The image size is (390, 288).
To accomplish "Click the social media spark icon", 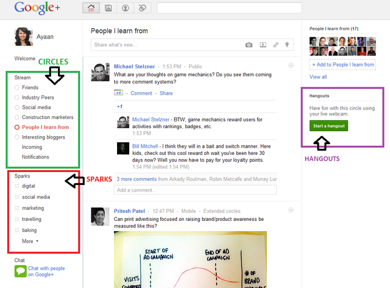I will tap(17, 197).
